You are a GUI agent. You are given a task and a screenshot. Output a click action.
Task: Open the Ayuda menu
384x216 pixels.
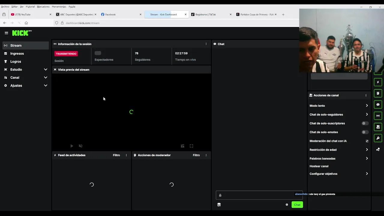[x=72, y=7]
